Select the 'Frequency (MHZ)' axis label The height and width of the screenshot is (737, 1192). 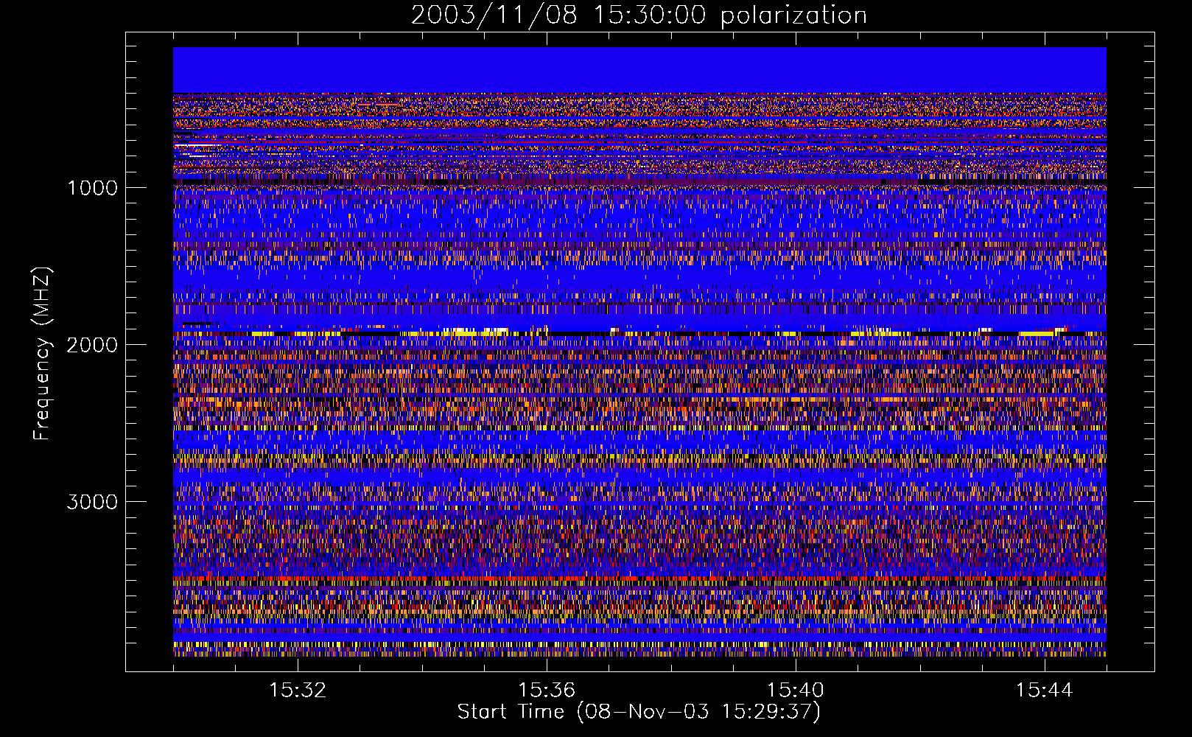(42, 354)
